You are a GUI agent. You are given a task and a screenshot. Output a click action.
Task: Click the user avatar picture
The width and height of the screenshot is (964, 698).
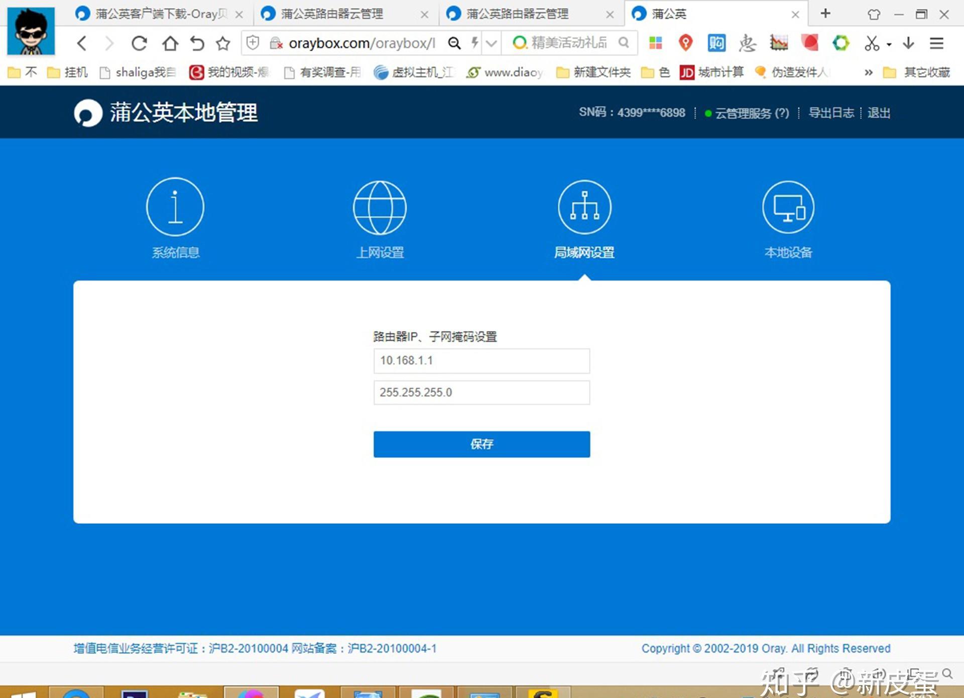[31, 31]
